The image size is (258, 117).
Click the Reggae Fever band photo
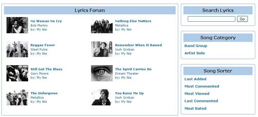[17, 49]
